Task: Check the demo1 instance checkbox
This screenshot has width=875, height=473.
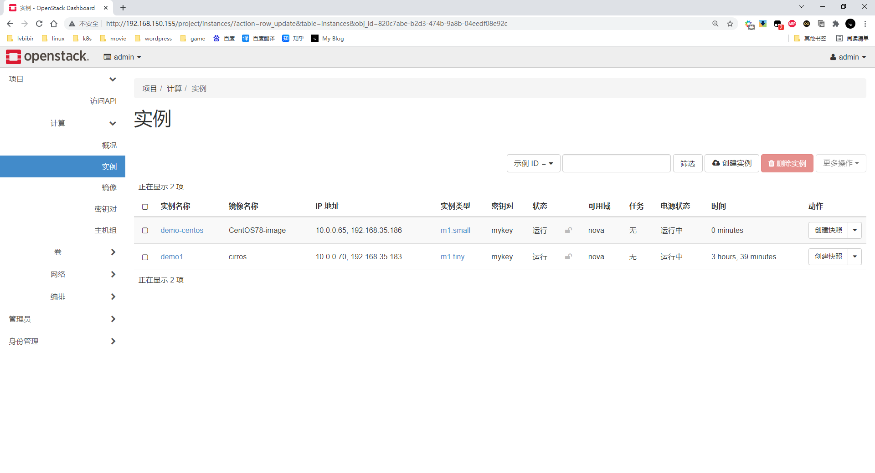Action: (x=145, y=257)
